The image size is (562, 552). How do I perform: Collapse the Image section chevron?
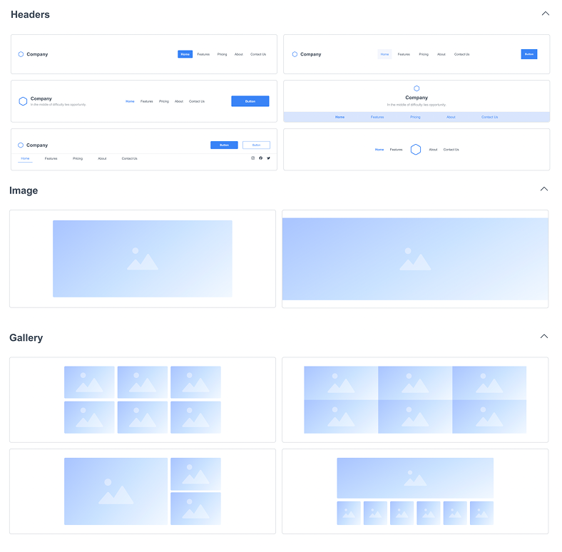[x=544, y=190]
